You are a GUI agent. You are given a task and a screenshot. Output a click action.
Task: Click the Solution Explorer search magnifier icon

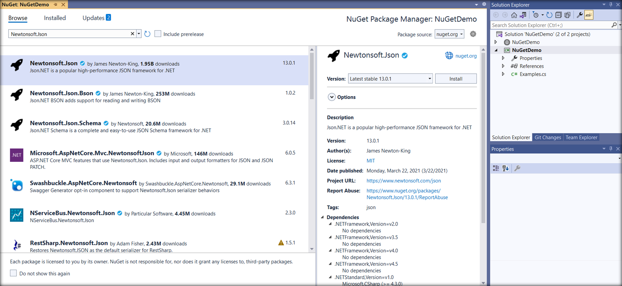pyautogui.click(x=614, y=25)
